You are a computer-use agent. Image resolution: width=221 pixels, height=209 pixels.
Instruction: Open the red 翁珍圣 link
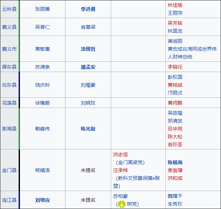coord(175,144)
